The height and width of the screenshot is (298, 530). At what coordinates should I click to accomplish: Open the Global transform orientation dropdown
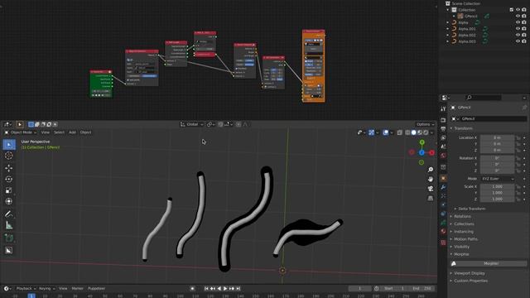[x=191, y=124]
